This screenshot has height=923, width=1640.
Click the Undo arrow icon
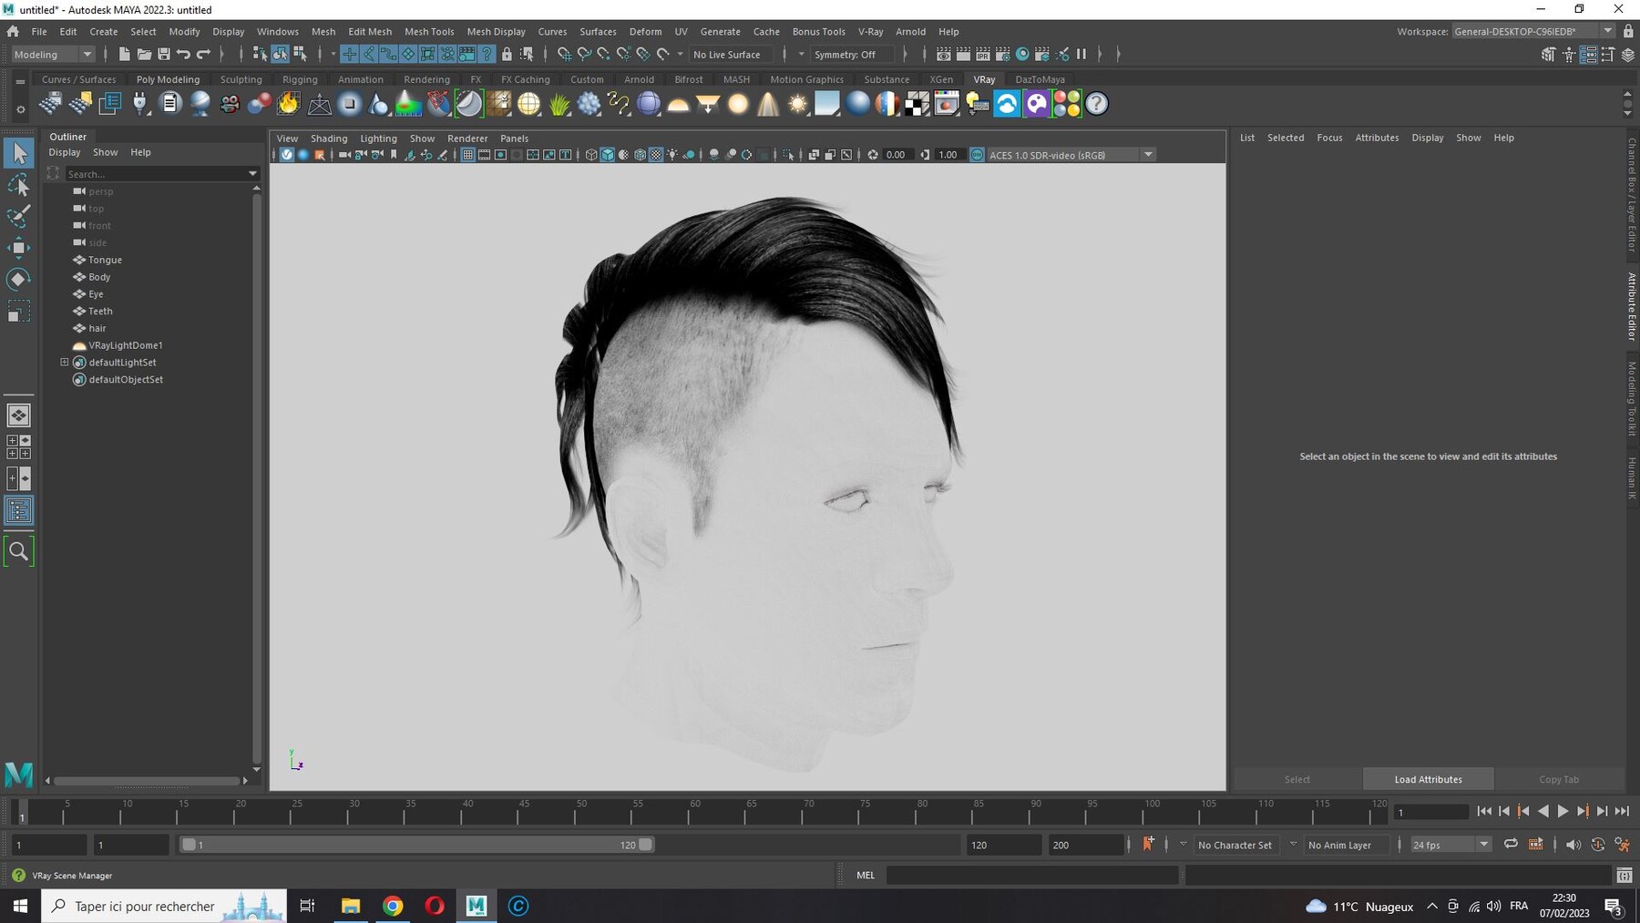point(184,55)
